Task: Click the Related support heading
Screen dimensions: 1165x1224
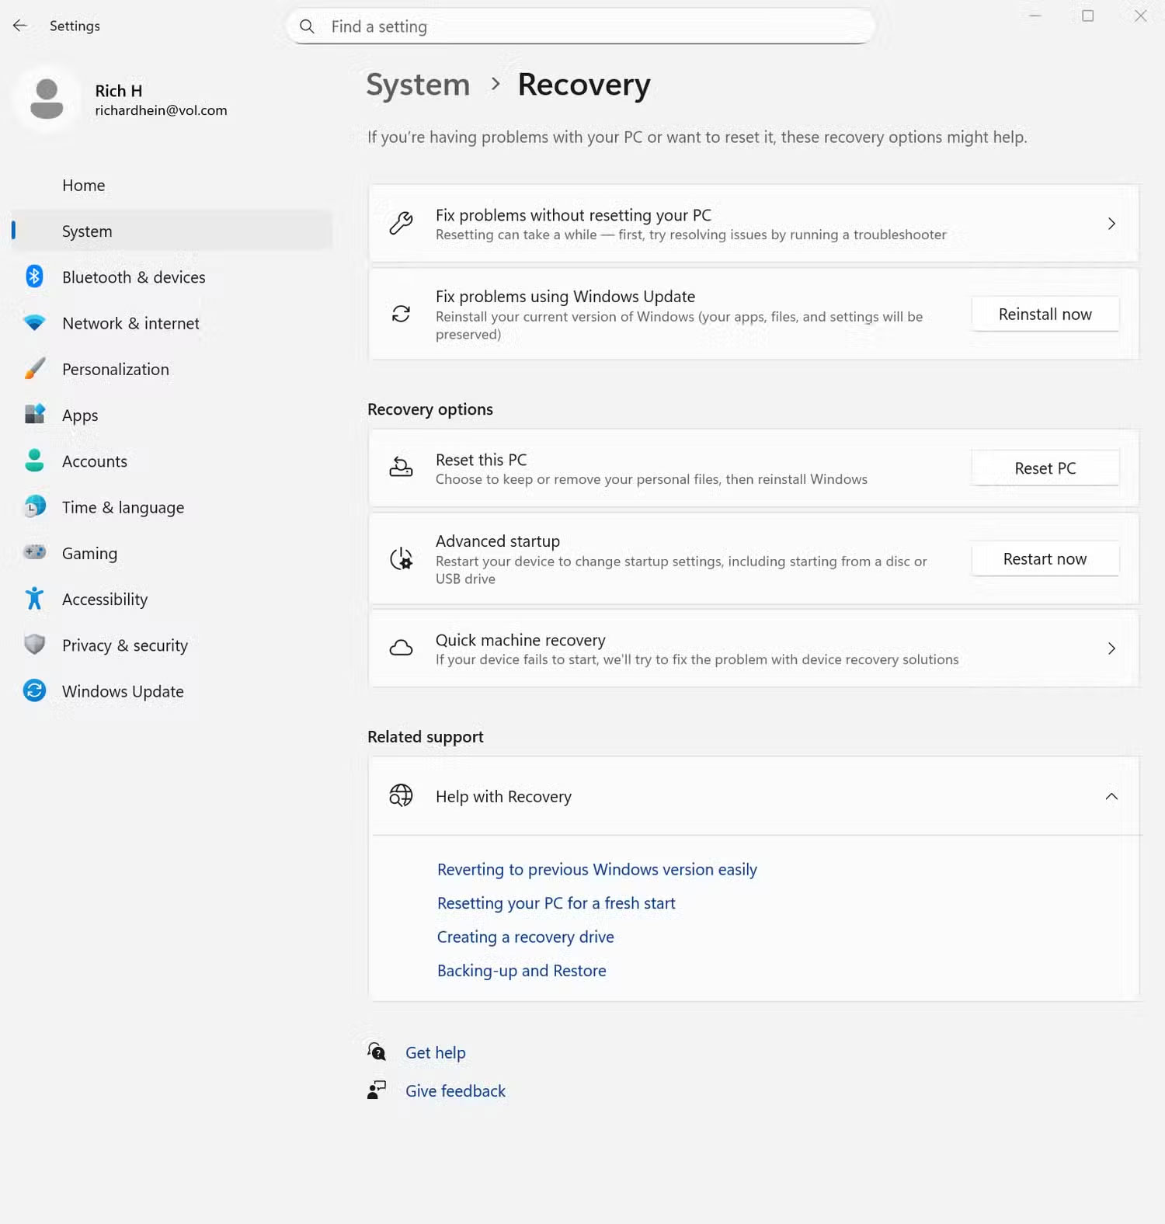Action: pyautogui.click(x=425, y=736)
